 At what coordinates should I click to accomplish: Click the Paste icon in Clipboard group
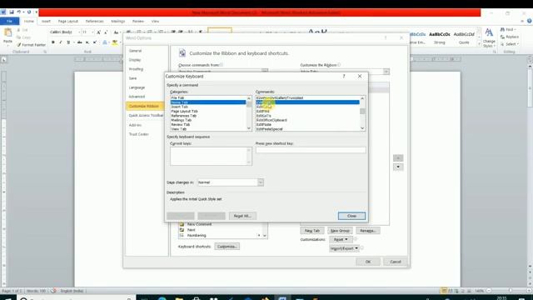click(7, 33)
